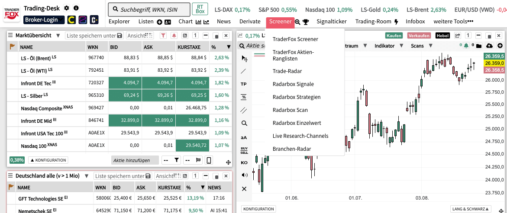This screenshot has width=507, height=213.
Task: Select Trade-Radar menu entry
Action: pyautogui.click(x=287, y=71)
